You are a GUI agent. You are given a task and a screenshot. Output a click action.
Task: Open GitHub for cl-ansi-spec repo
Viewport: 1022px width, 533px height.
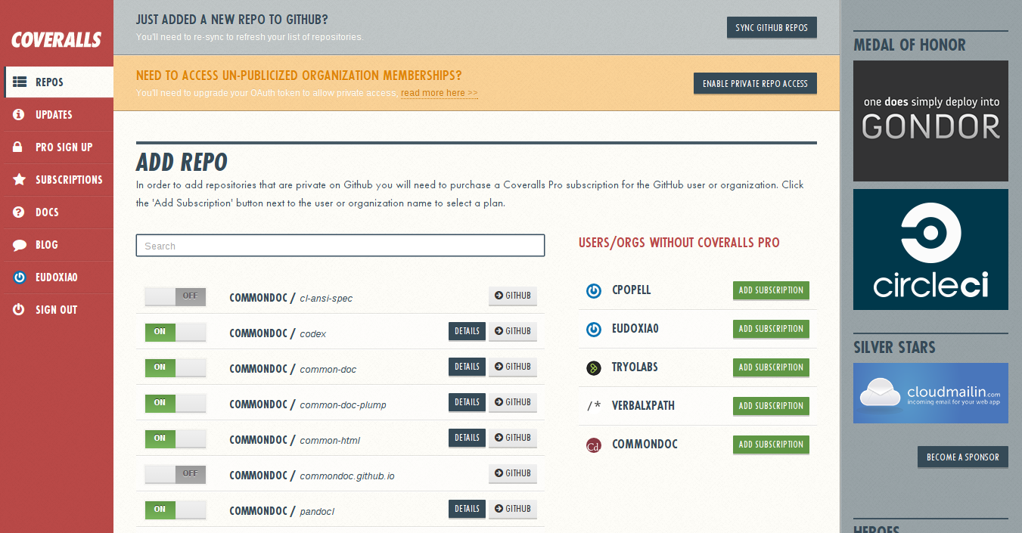[513, 296]
